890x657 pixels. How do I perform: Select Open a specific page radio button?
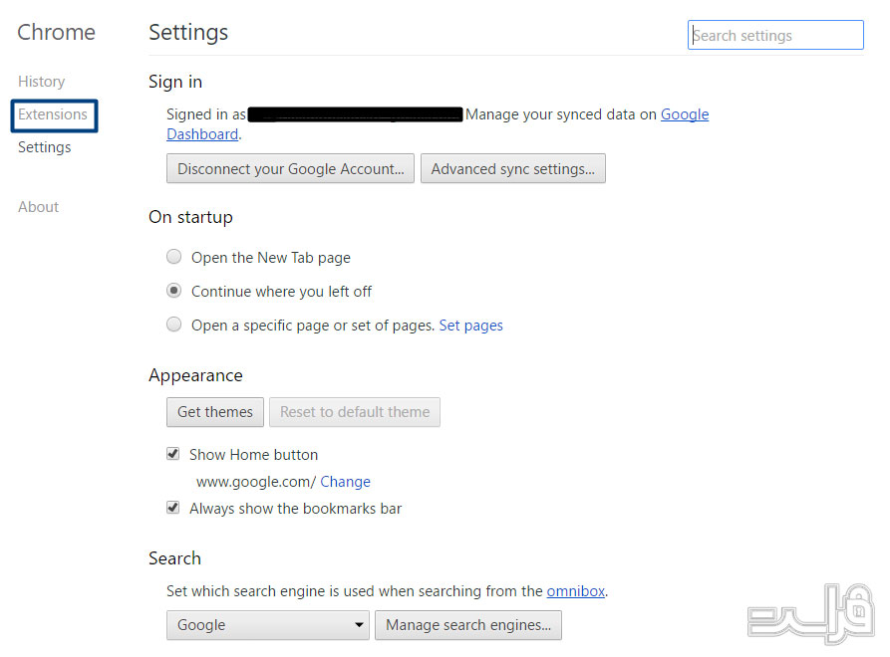tap(173, 325)
